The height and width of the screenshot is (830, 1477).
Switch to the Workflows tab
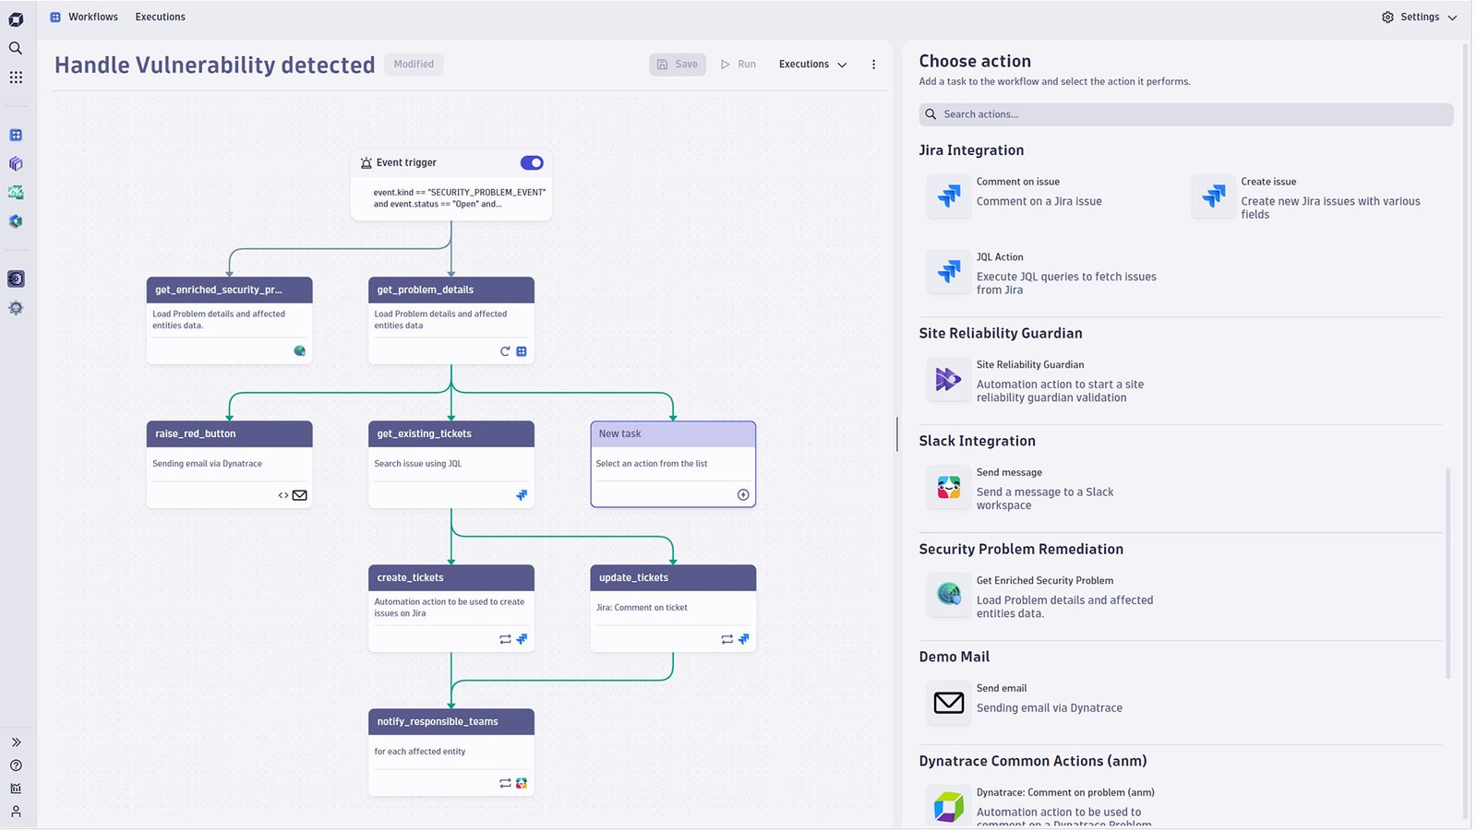[93, 17]
